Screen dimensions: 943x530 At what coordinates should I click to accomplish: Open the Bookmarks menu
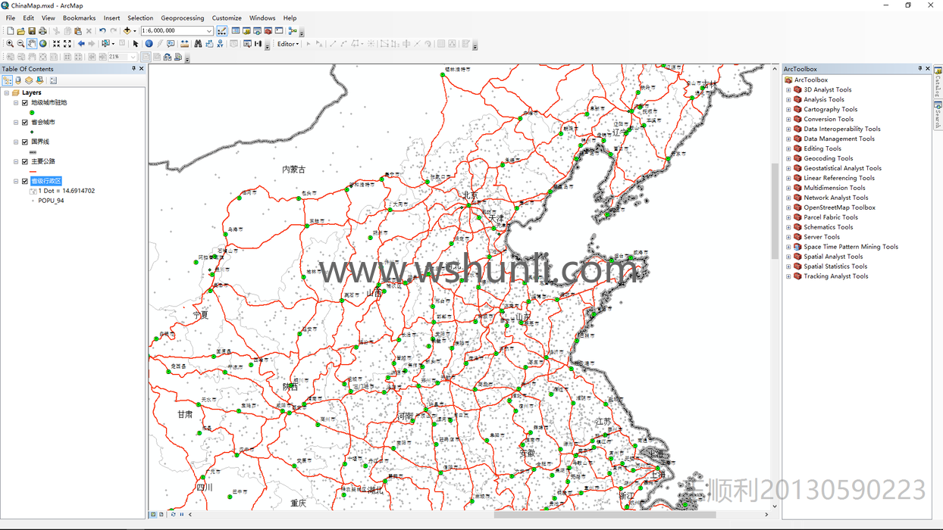pyautogui.click(x=79, y=18)
